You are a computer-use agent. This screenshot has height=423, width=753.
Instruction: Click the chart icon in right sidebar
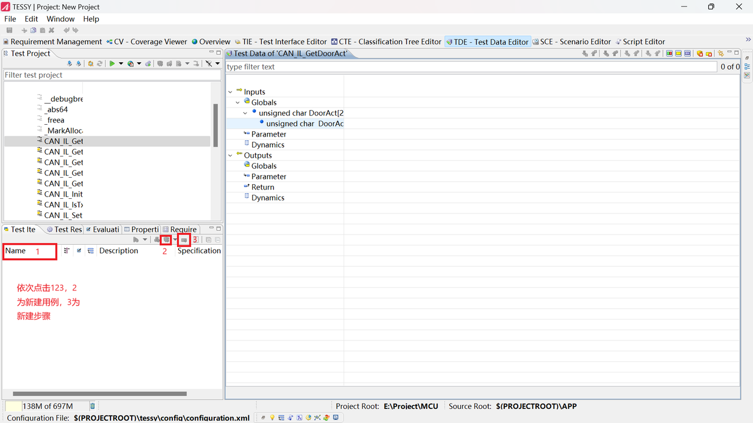(747, 75)
